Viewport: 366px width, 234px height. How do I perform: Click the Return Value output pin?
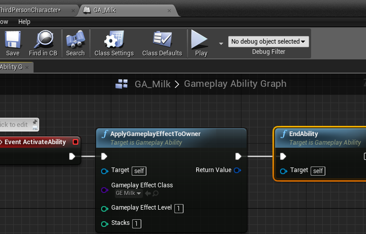pos(237,170)
